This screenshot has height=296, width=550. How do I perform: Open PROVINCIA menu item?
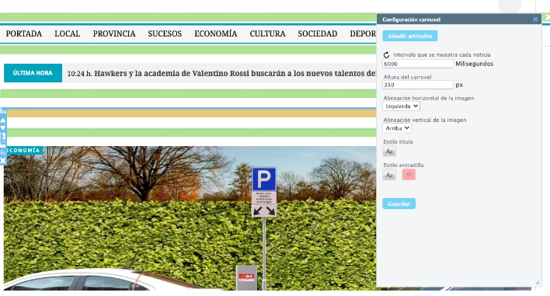[114, 33]
